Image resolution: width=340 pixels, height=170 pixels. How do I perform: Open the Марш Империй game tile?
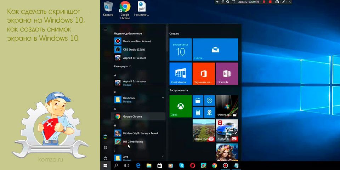[204, 130]
